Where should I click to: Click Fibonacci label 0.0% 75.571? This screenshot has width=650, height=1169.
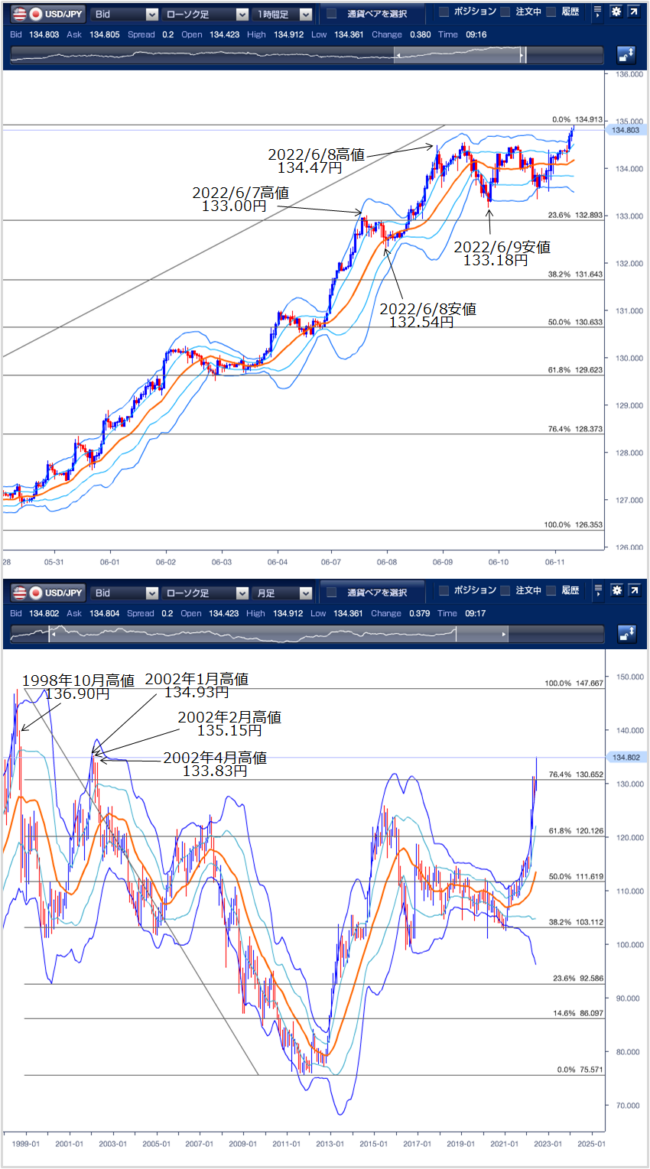580,1070
